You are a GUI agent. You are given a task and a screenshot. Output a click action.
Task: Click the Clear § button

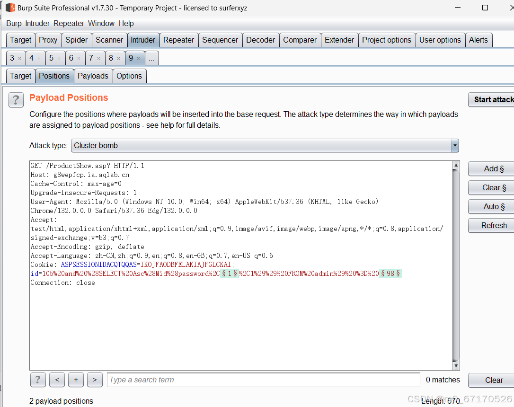[491, 188]
